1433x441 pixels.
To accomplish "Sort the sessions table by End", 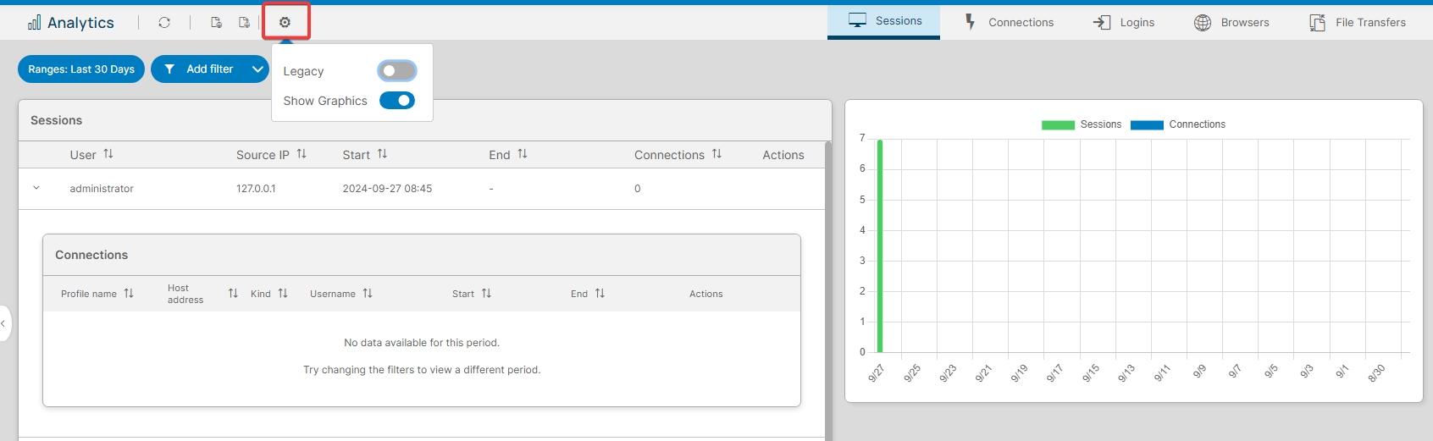I will coord(523,154).
